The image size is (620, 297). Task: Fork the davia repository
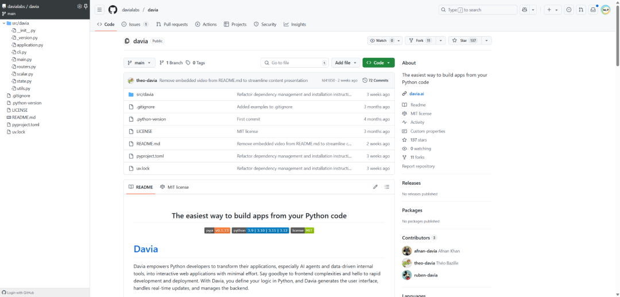420,41
